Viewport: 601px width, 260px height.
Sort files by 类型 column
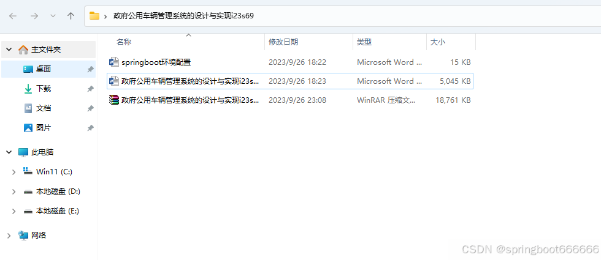click(364, 42)
